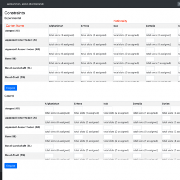Click Control Aargau Syrien slots input

point(166,109)
